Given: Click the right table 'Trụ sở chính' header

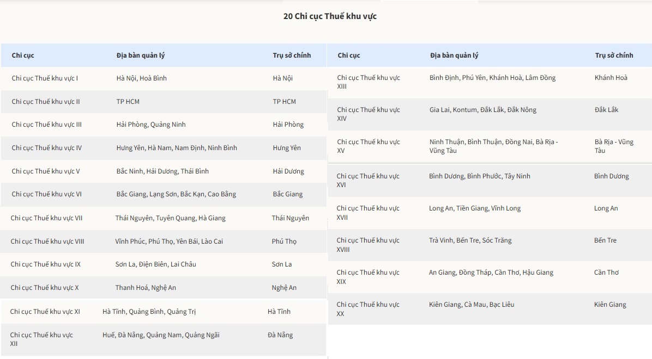Looking at the screenshot, I should pyautogui.click(x=614, y=55).
